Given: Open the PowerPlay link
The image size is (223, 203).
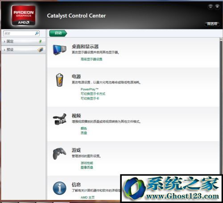Looking at the screenshot, I should click(x=90, y=89).
